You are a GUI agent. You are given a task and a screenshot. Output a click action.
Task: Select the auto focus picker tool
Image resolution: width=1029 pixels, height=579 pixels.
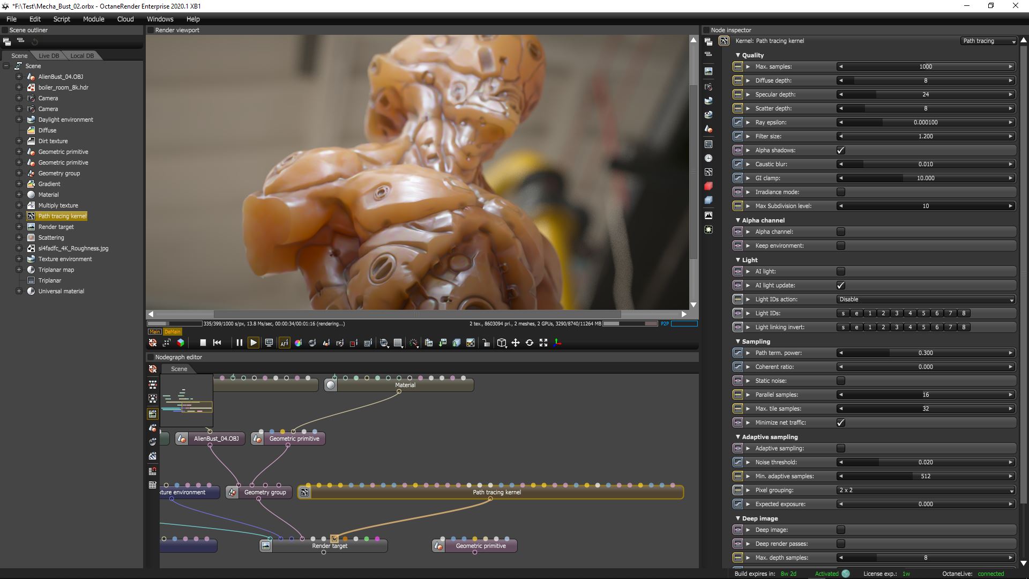(284, 343)
